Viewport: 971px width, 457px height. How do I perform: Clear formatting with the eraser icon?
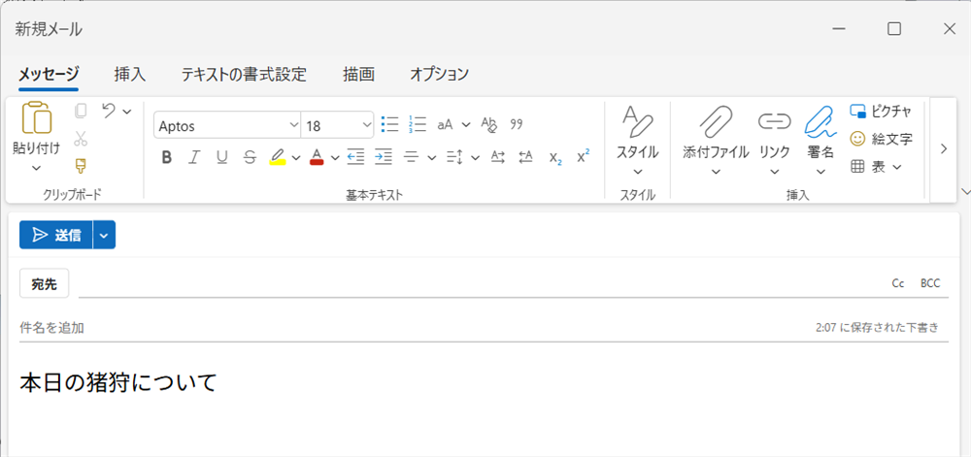(x=489, y=124)
